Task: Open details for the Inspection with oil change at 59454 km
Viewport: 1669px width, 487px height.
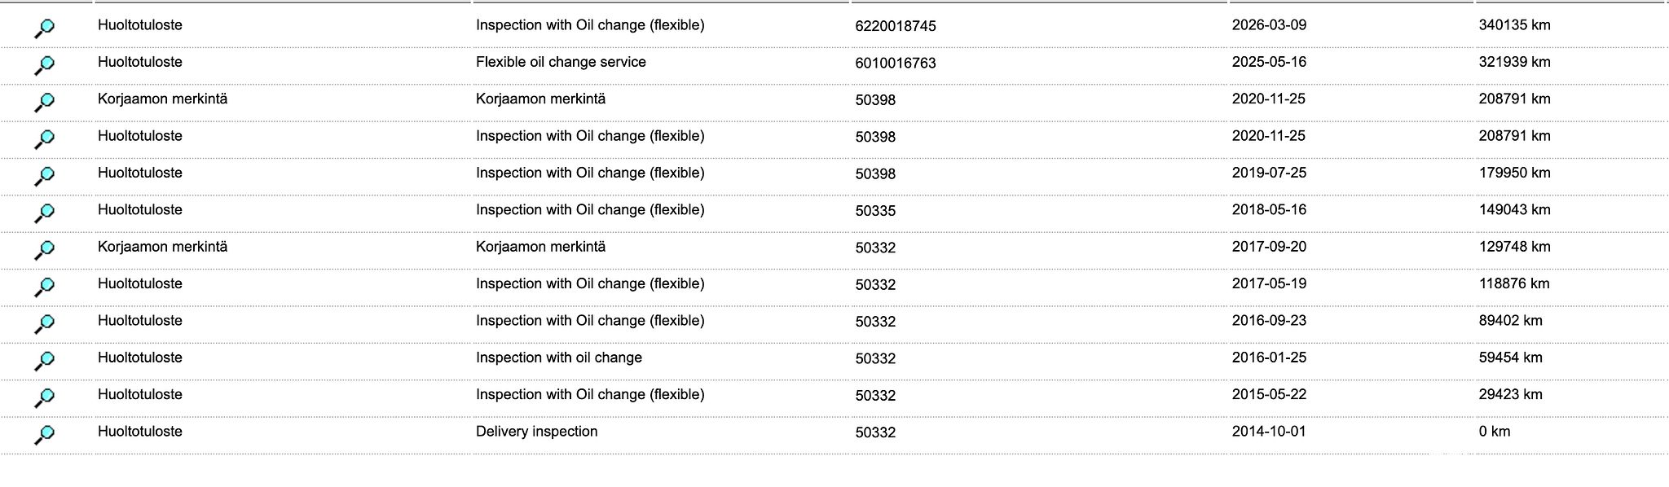Action: (45, 361)
